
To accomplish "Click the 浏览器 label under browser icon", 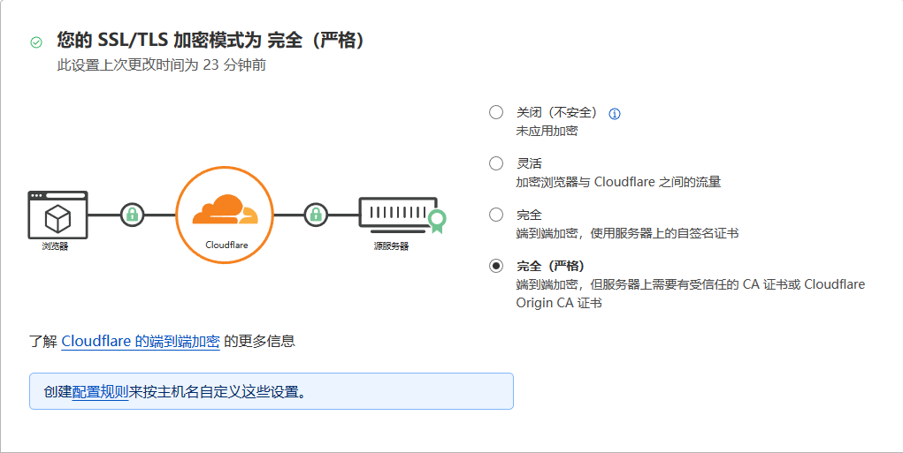I will tap(56, 246).
